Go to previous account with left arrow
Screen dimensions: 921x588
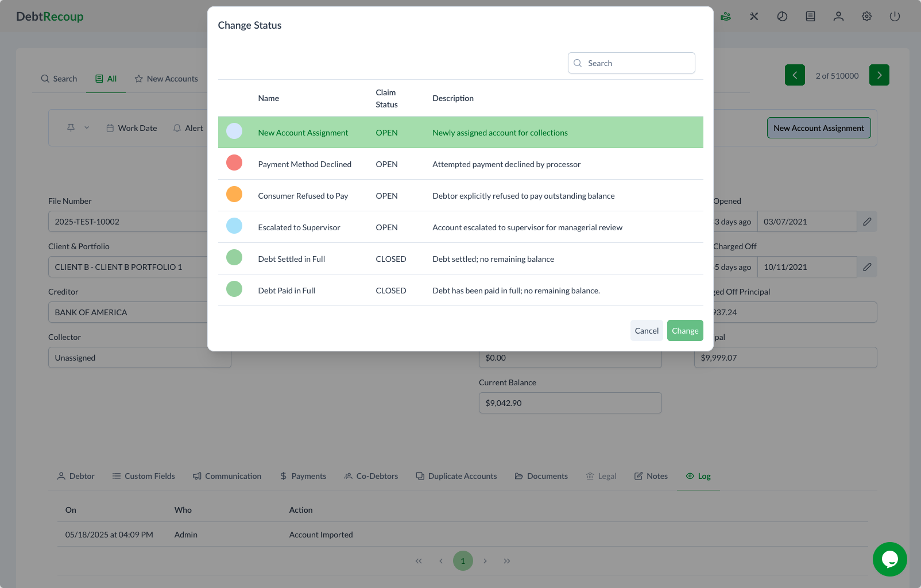pos(795,75)
